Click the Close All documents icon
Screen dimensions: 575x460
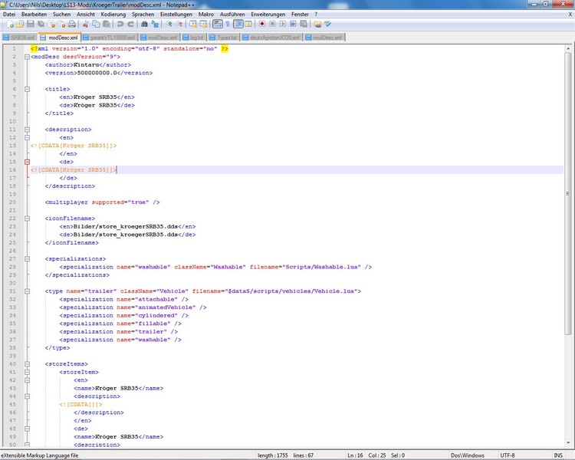62,25
